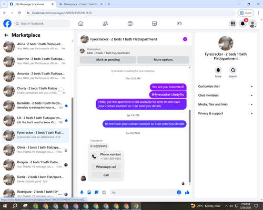Open the Windows notification center
263x210 pixels.
(x=256, y=206)
